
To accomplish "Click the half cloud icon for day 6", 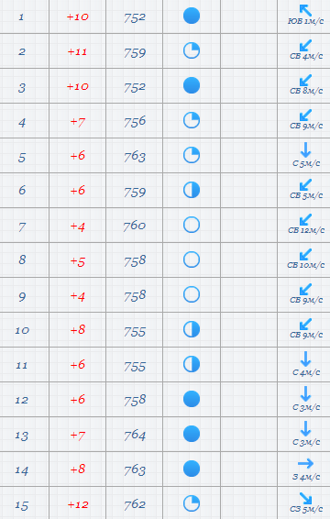I will point(192,190).
